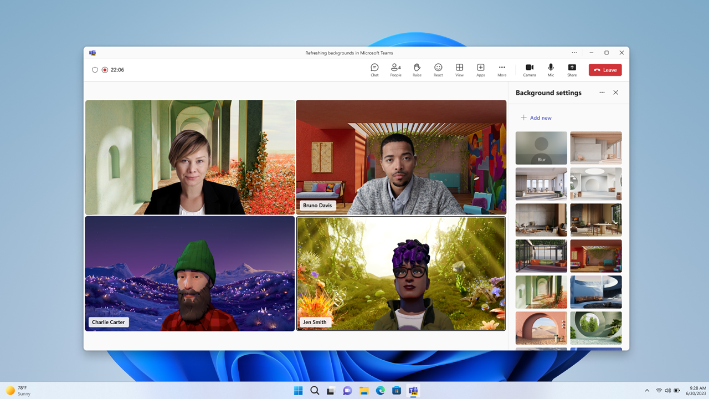Image resolution: width=709 pixels, height=399 pixels.
Task: Open the weather widget showing 78°F
Action: [x=18, y=391]
